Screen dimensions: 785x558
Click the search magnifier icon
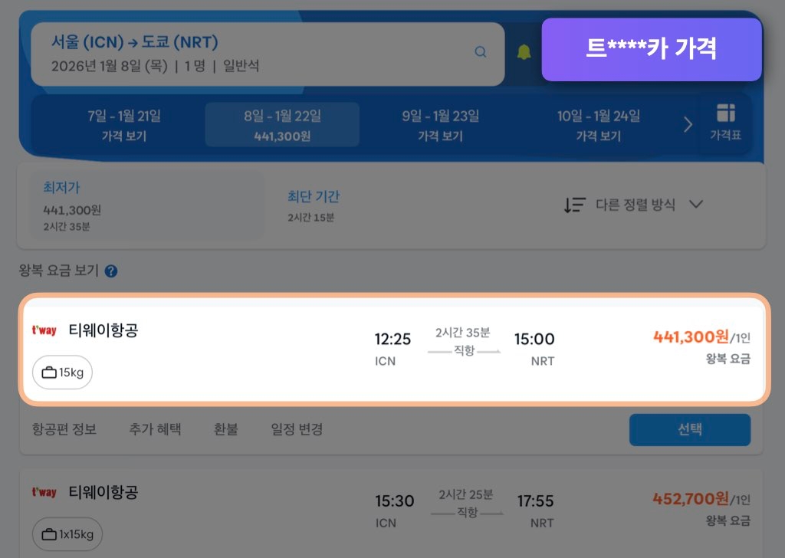pos(481,51)
